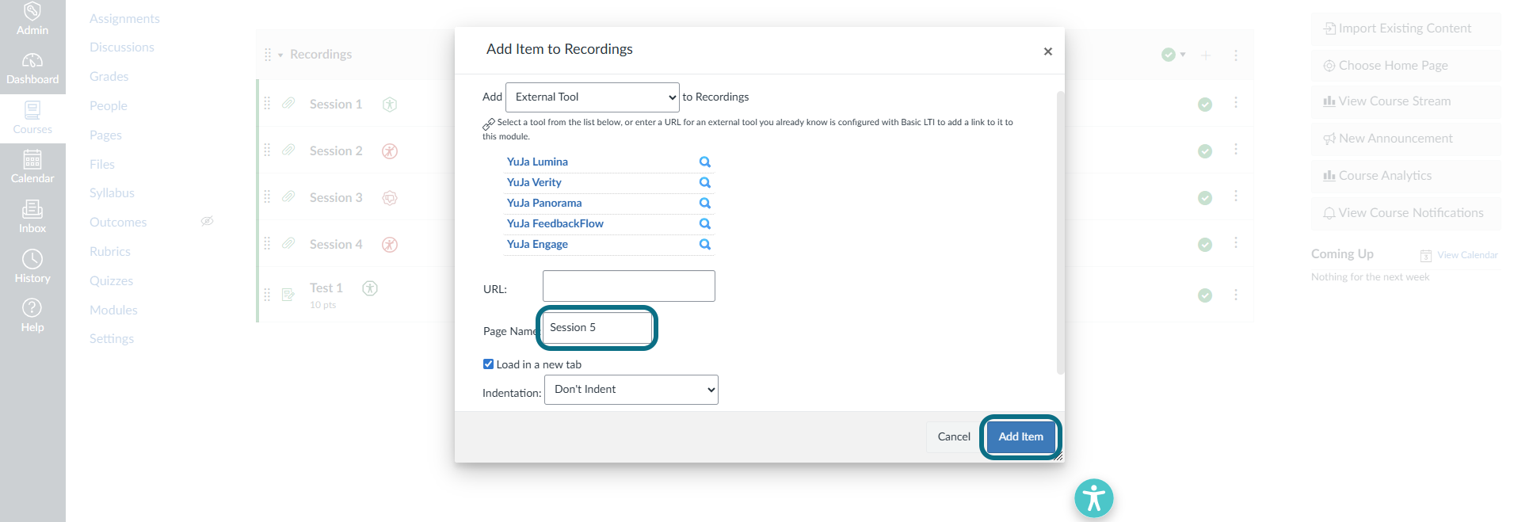1514x522 pixels.
Task: Toggle Session 4 published status
Action: (1205, 245)
